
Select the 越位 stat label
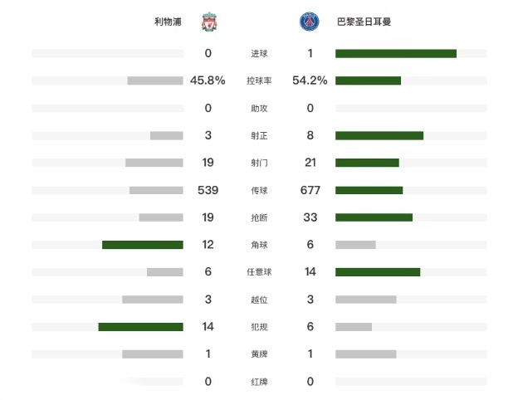[259, 300]
